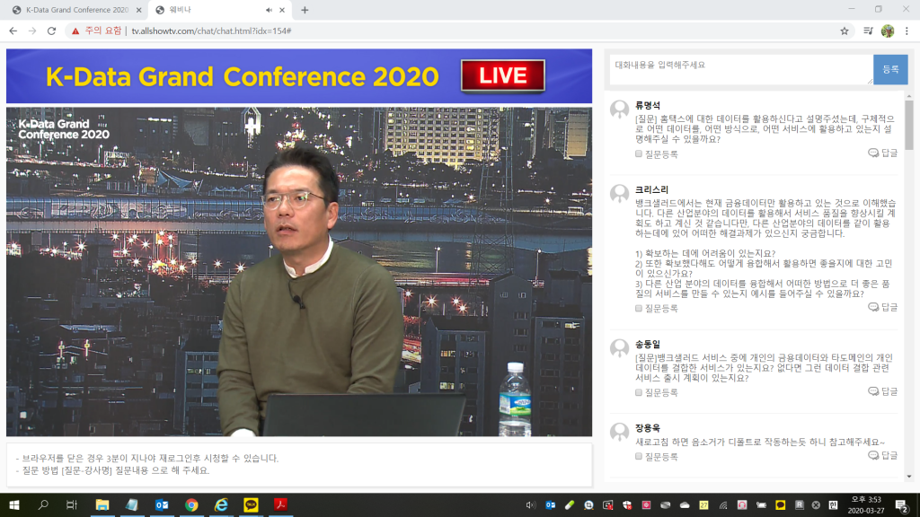
Task: Click sender name 크리스리
Action: coord(652,190)
